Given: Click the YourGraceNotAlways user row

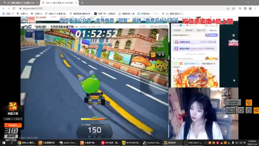Looking at the screenshot, I should pyautogui.click(x=195, y=59).
